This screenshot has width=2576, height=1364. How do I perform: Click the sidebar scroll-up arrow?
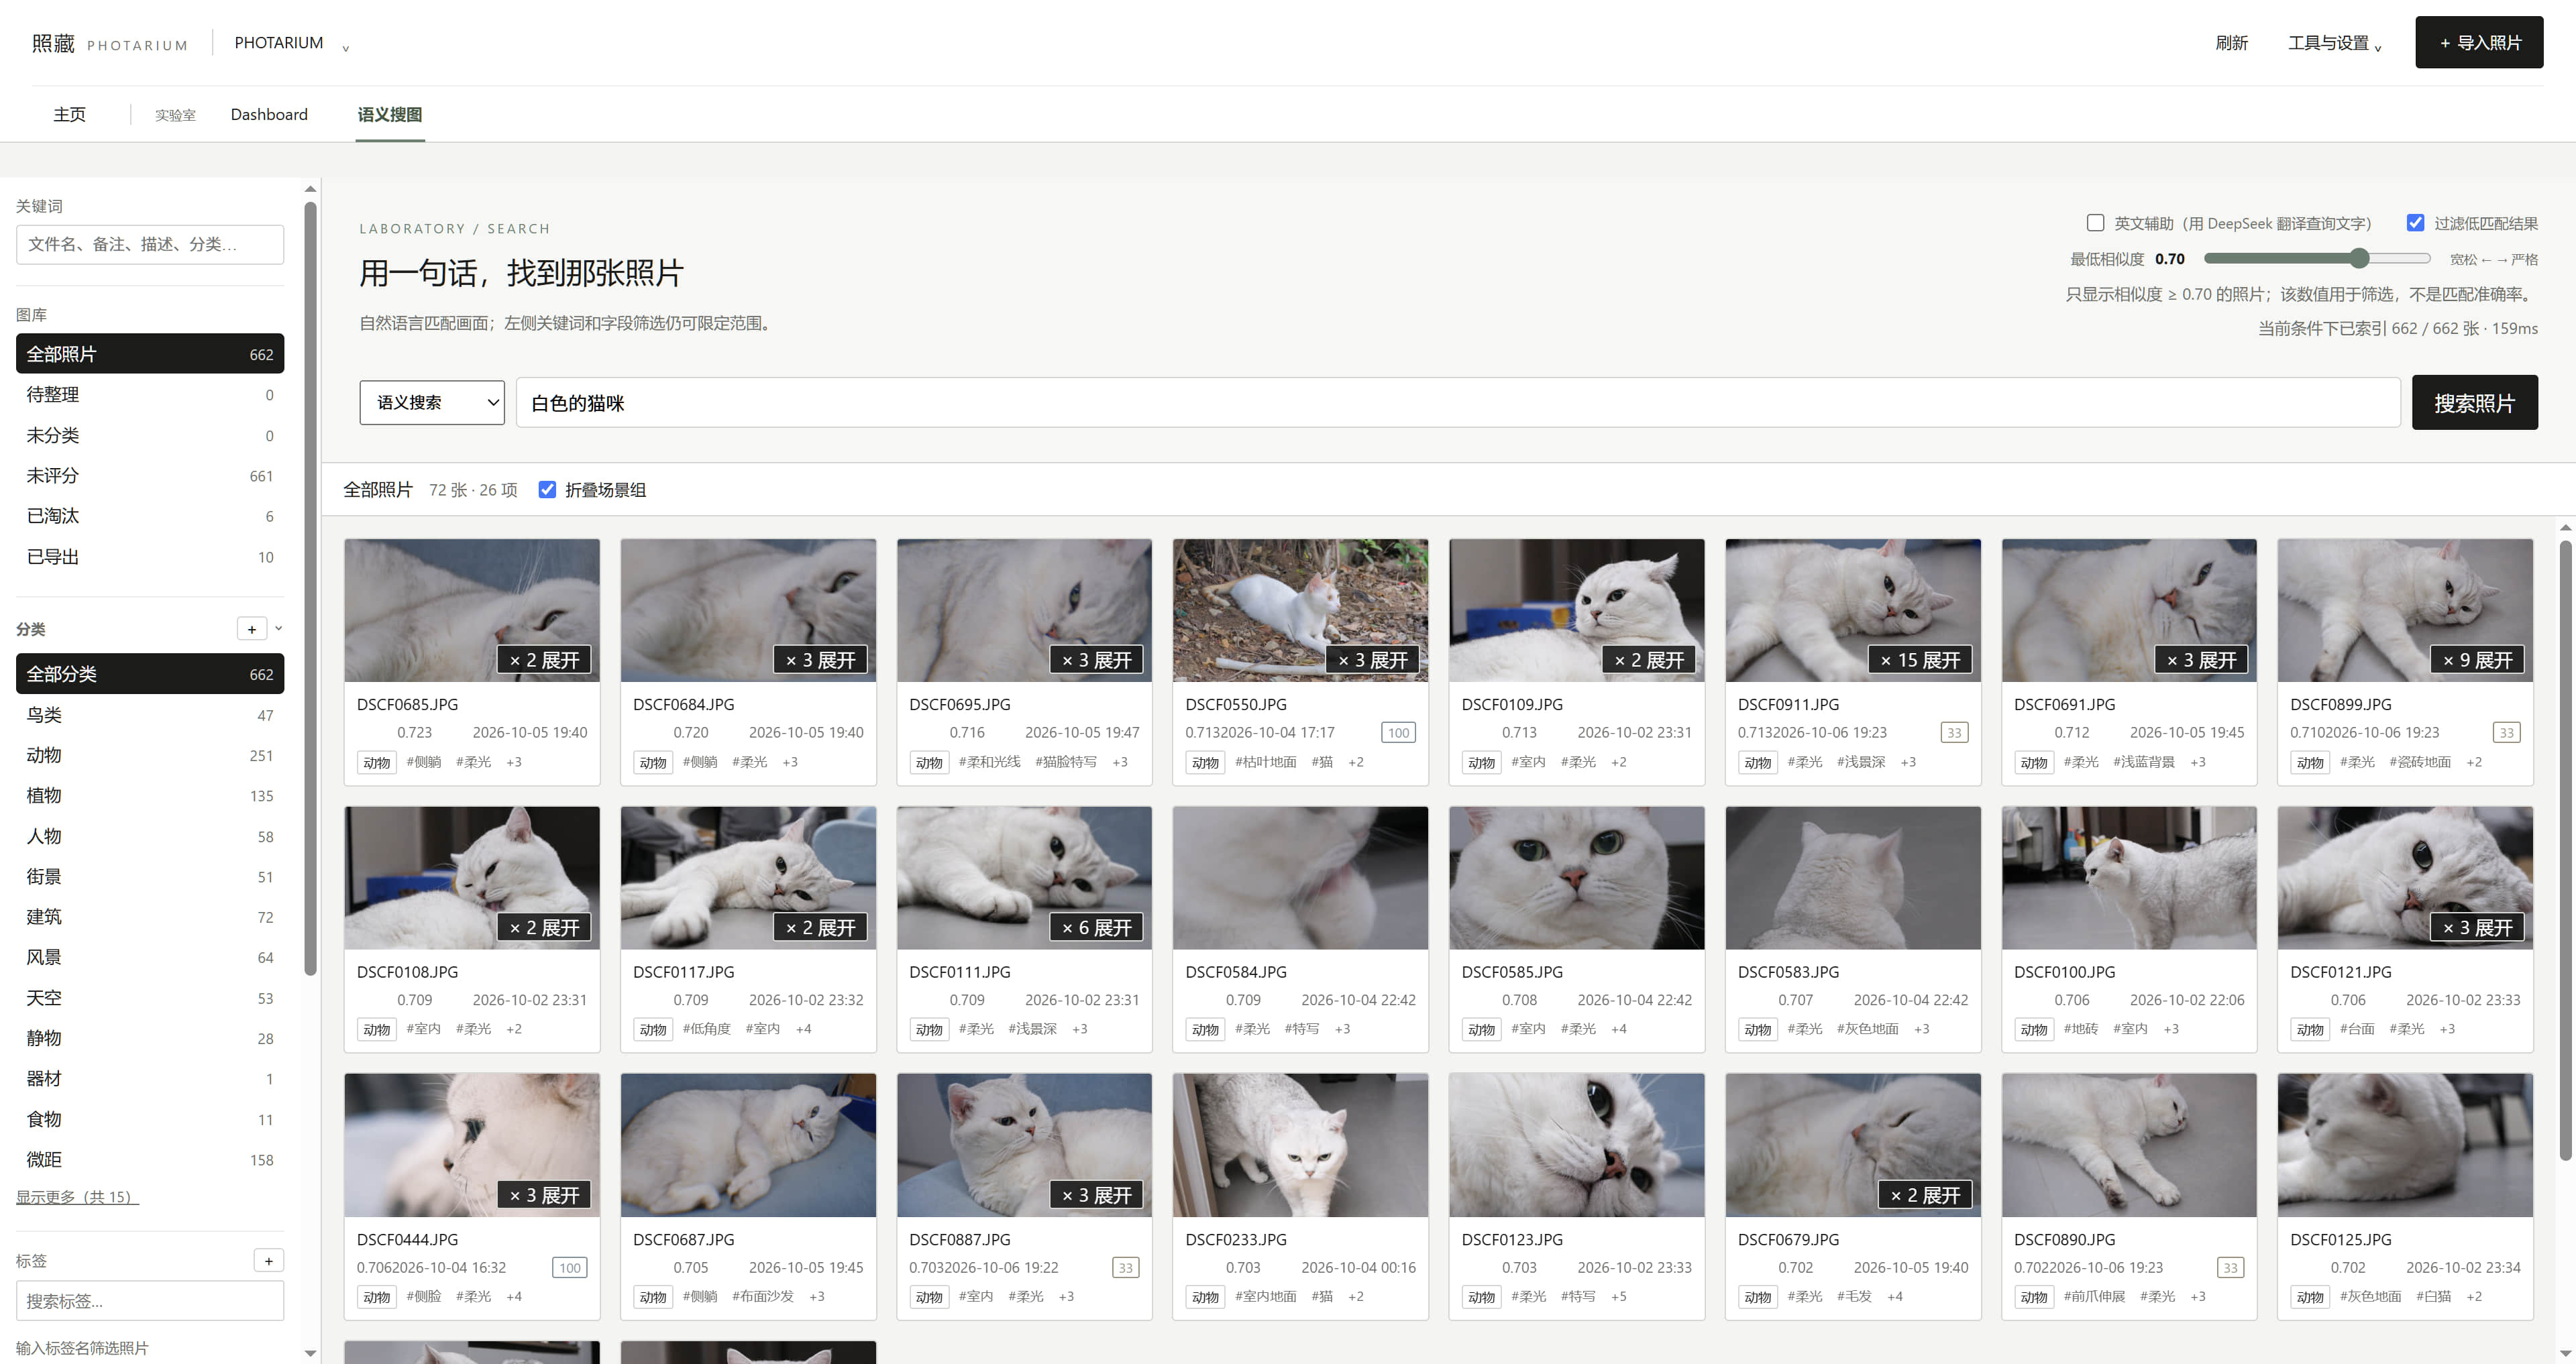[310, 188]
